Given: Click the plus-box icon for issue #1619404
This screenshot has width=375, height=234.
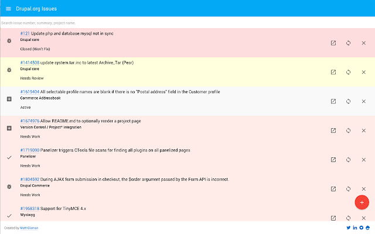Looking at the screenshot, I should pyautogui.click(x=9, y=99).
